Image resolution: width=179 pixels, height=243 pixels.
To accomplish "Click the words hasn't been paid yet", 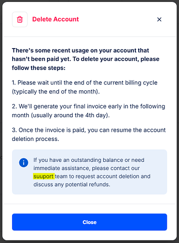I will [x=41, y=59].
